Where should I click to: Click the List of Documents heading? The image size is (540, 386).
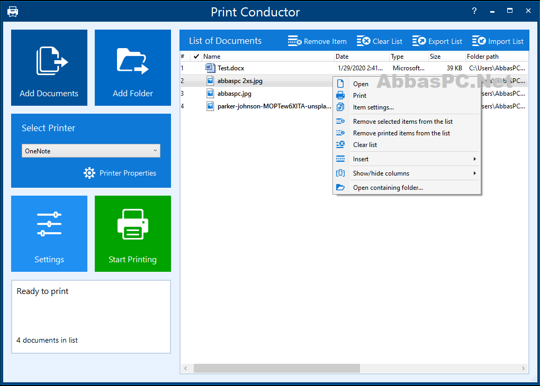pos(225,41)
